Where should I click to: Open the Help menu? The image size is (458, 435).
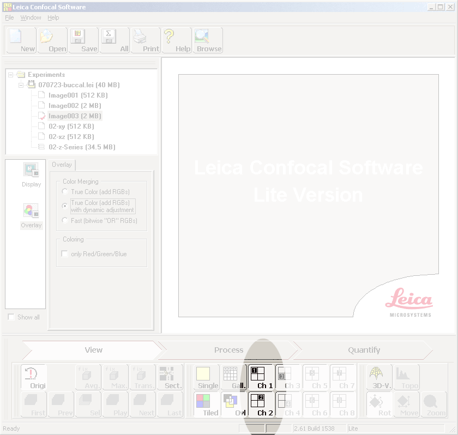(53, 17)
